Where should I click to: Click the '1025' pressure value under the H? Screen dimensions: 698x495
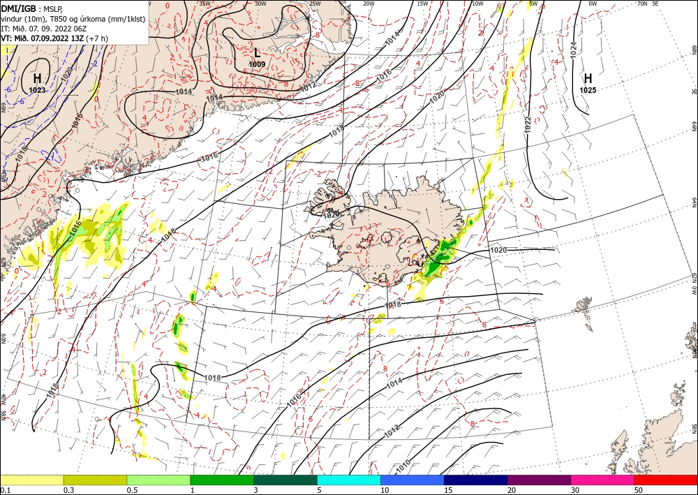[x=588, y=90]
